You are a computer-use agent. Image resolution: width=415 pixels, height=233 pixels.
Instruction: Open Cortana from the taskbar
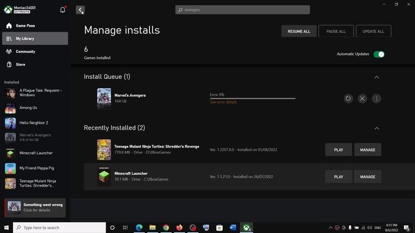click(112, 227)
